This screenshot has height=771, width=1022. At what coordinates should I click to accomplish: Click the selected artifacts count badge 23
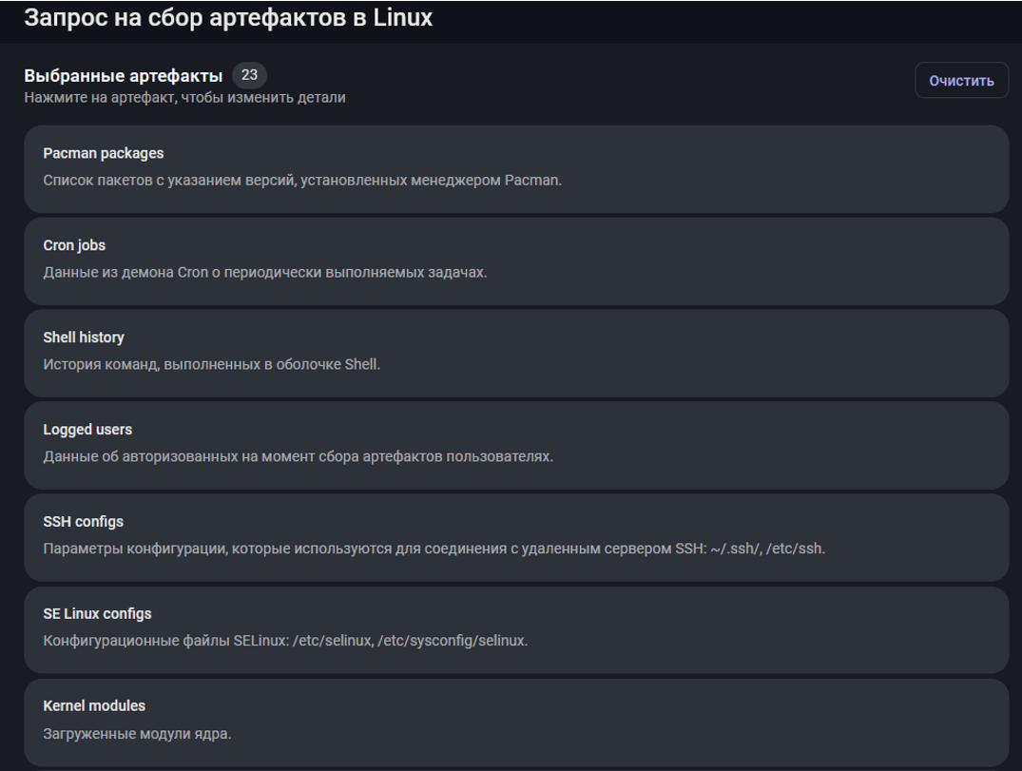[x=249, y=75]
